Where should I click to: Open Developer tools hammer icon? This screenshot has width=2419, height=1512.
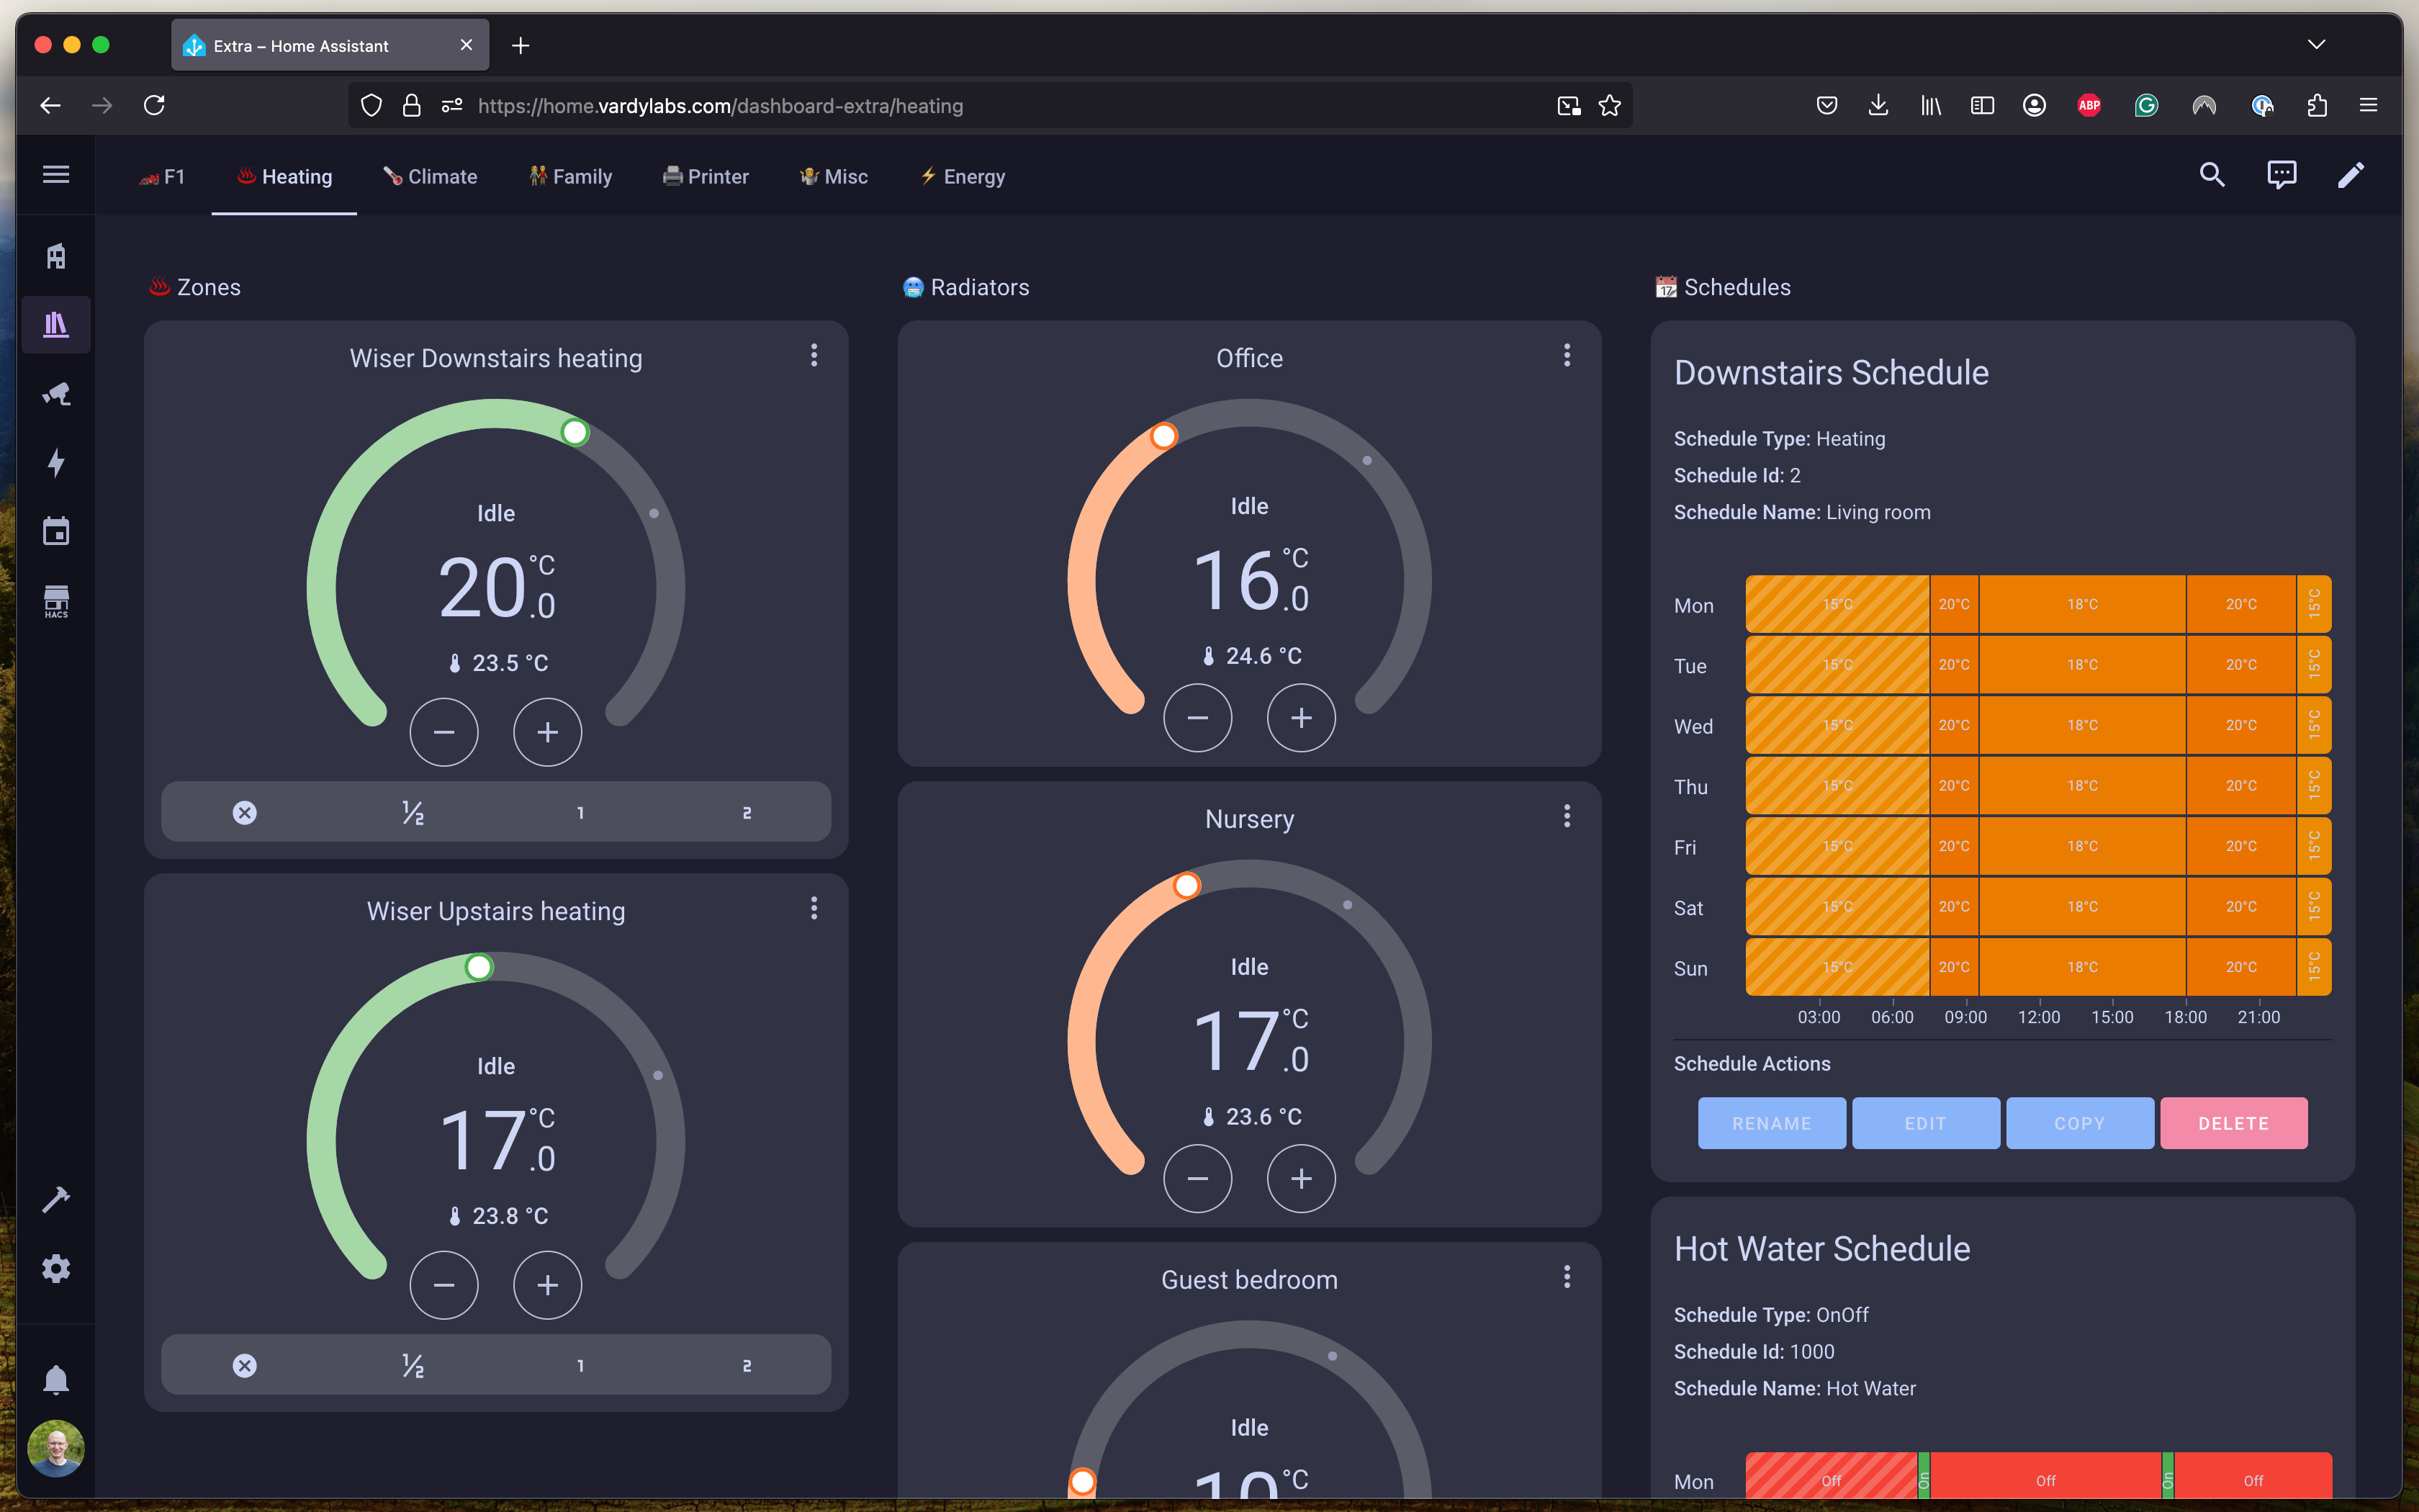pyautogui.click(x=56, y=1199)
